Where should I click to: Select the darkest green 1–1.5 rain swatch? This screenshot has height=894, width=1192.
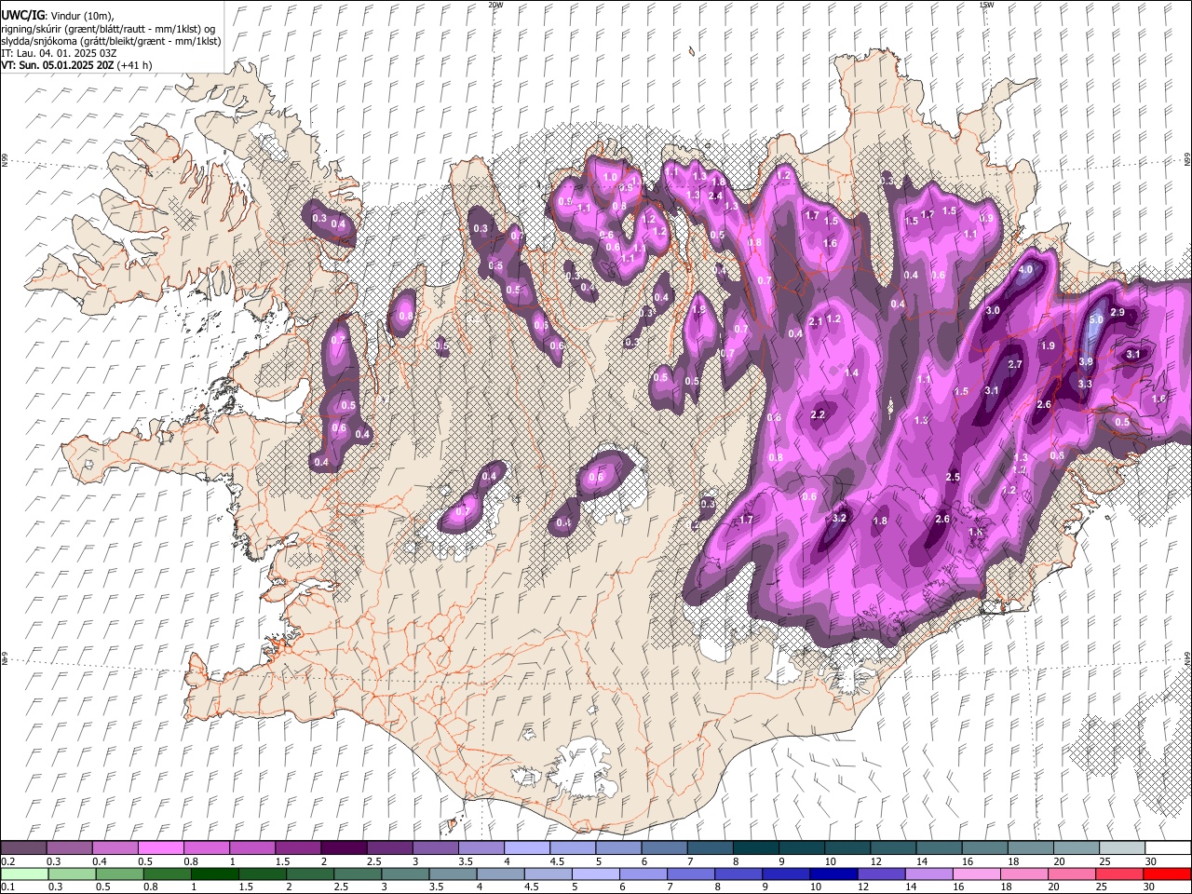214,874
